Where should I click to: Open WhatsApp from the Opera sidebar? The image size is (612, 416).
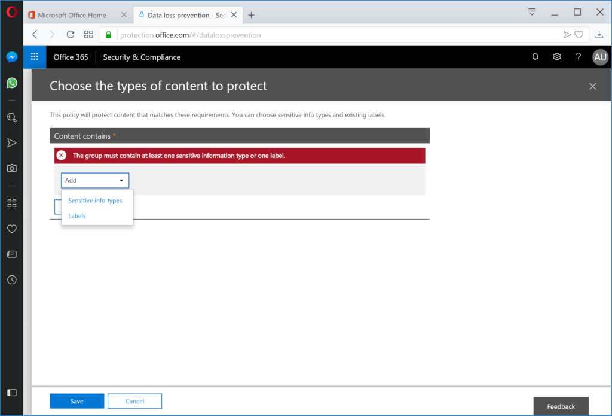coord(11,83)
